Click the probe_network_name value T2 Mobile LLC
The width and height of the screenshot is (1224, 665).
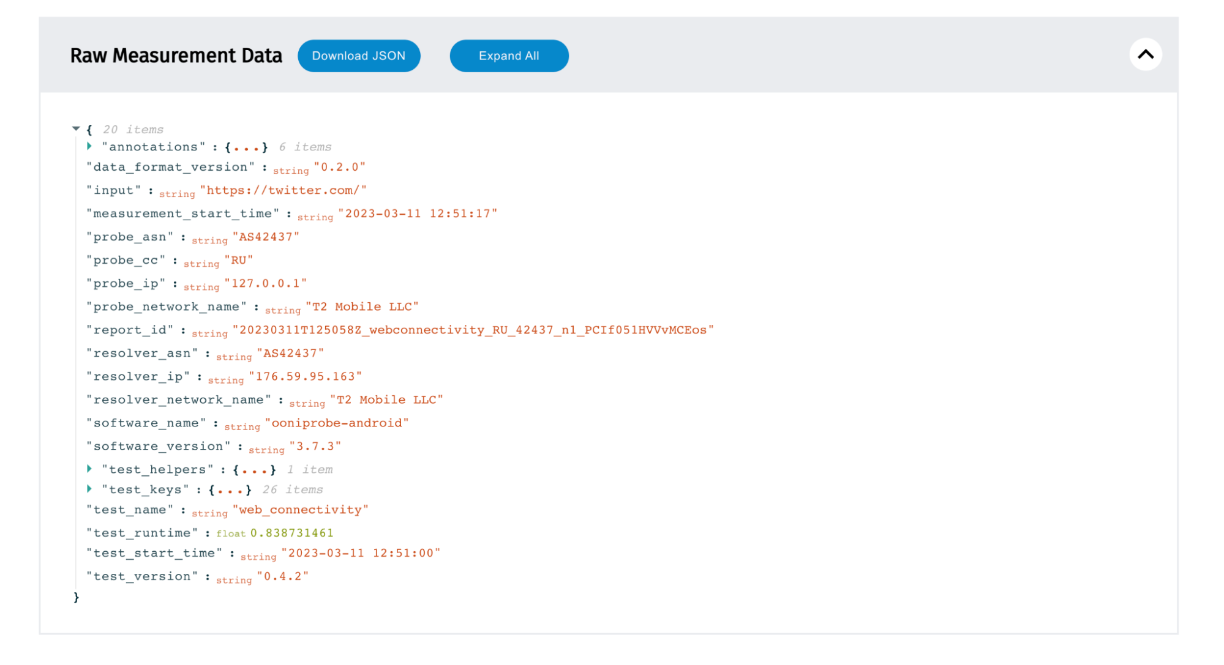pyautogui.click(x=362, y=306)
